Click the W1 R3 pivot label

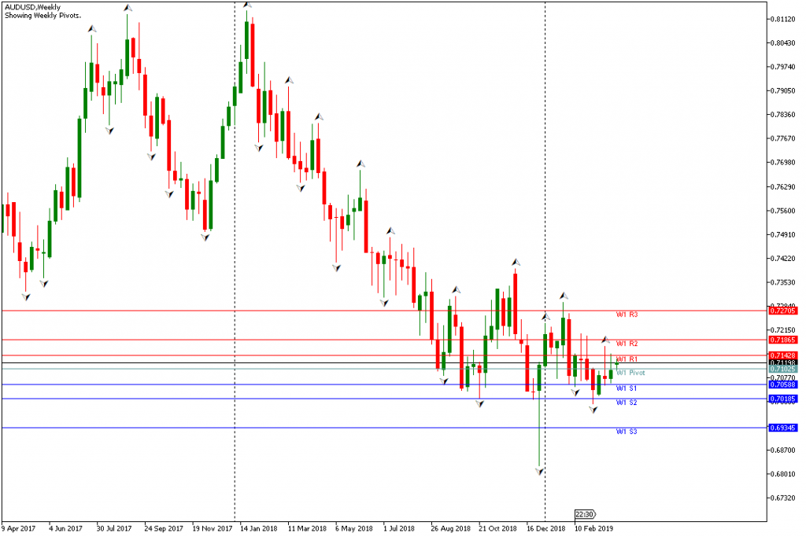point(626,314)
